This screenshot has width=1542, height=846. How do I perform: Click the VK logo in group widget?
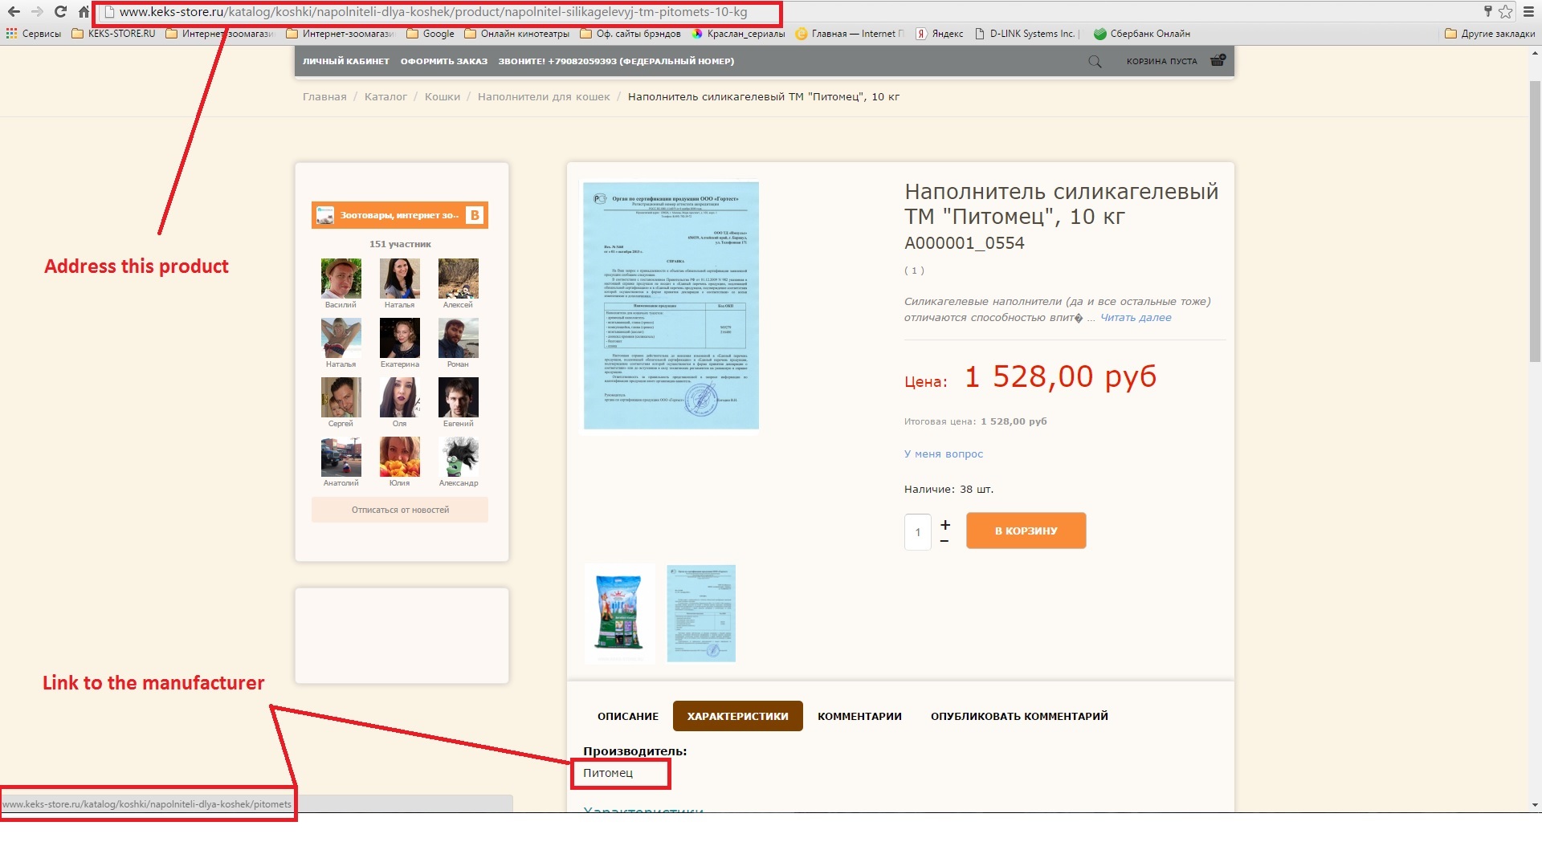click(x=475, y=215)
